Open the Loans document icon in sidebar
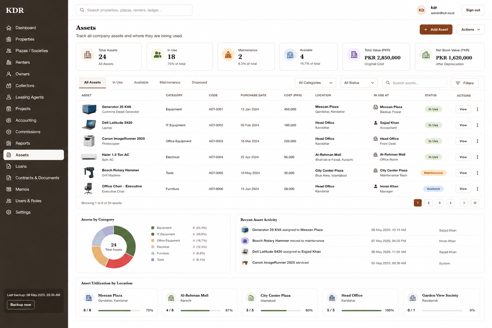 point(9,167)
